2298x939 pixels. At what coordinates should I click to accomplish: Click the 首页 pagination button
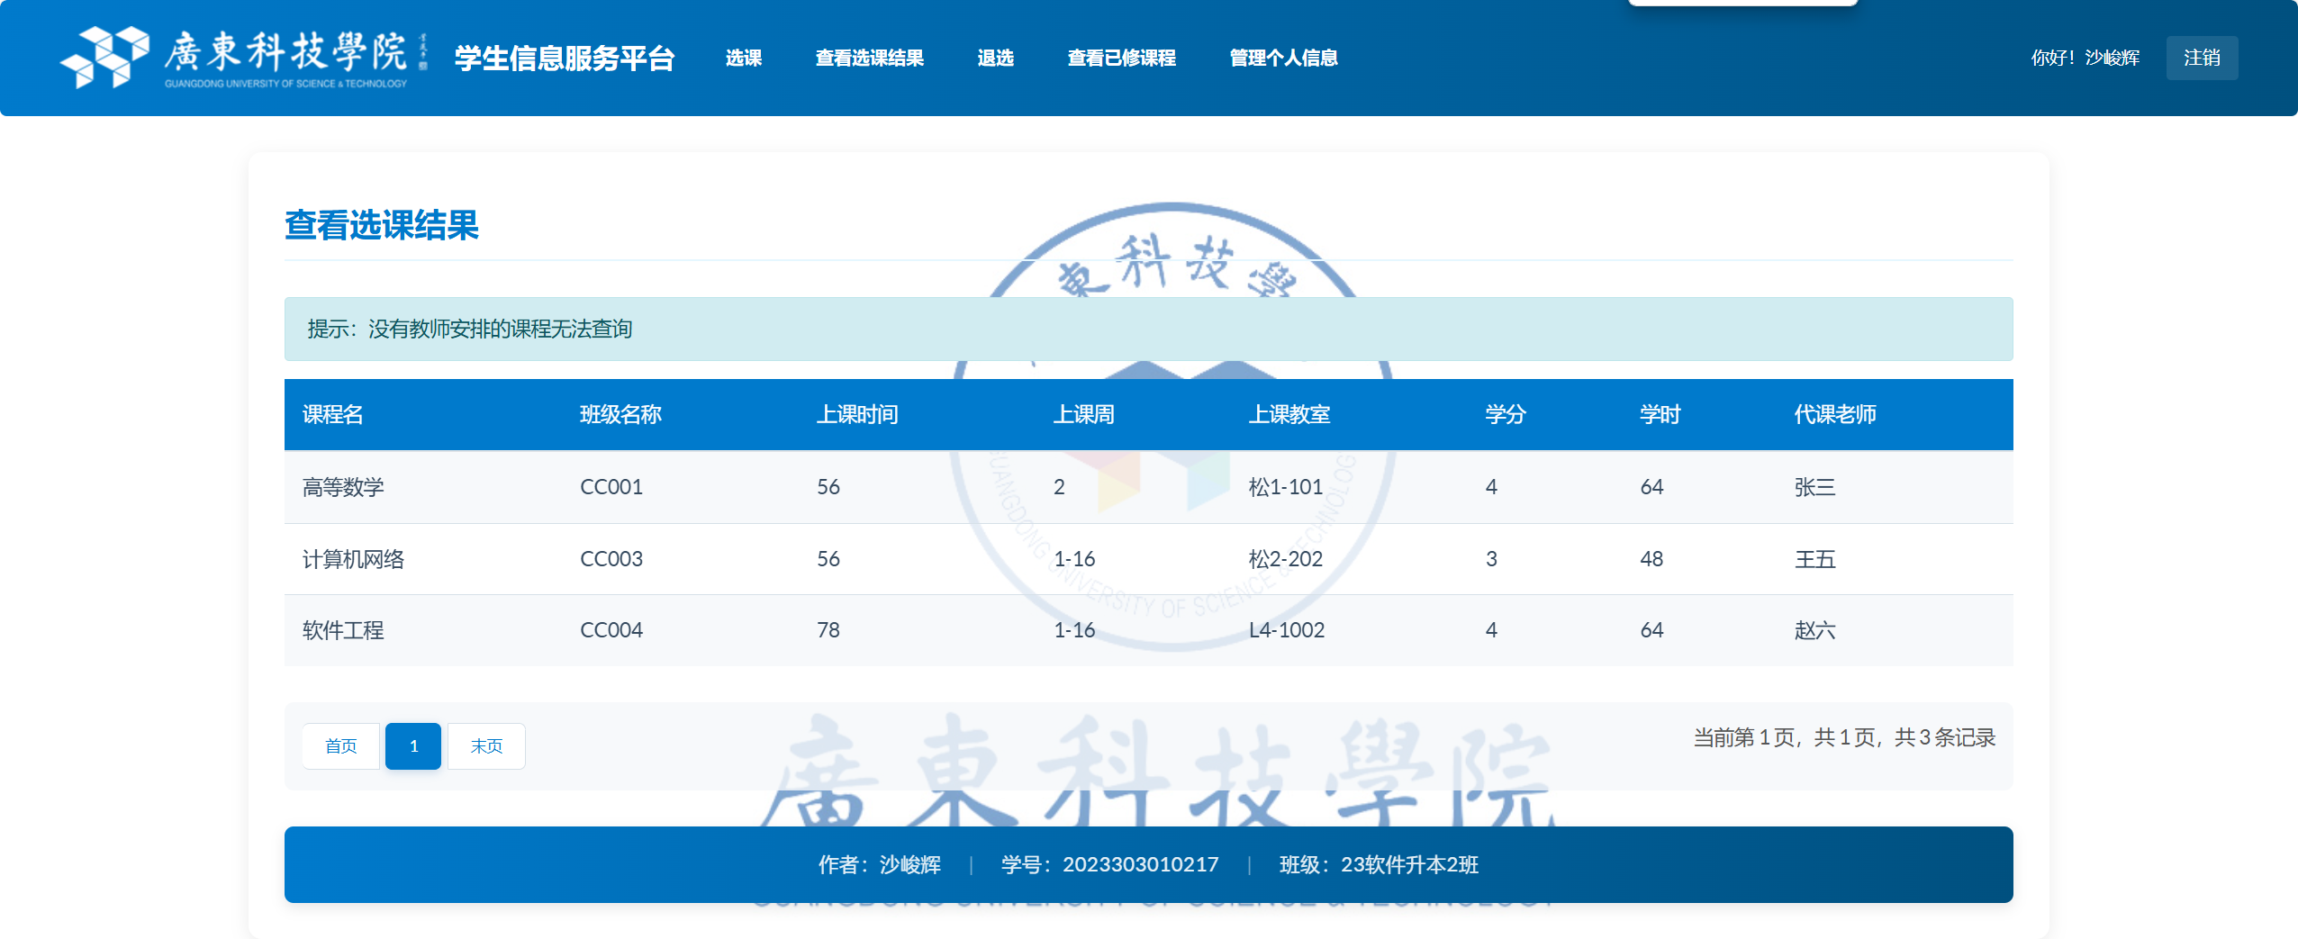pyautogui.click(x=340, y=745)
